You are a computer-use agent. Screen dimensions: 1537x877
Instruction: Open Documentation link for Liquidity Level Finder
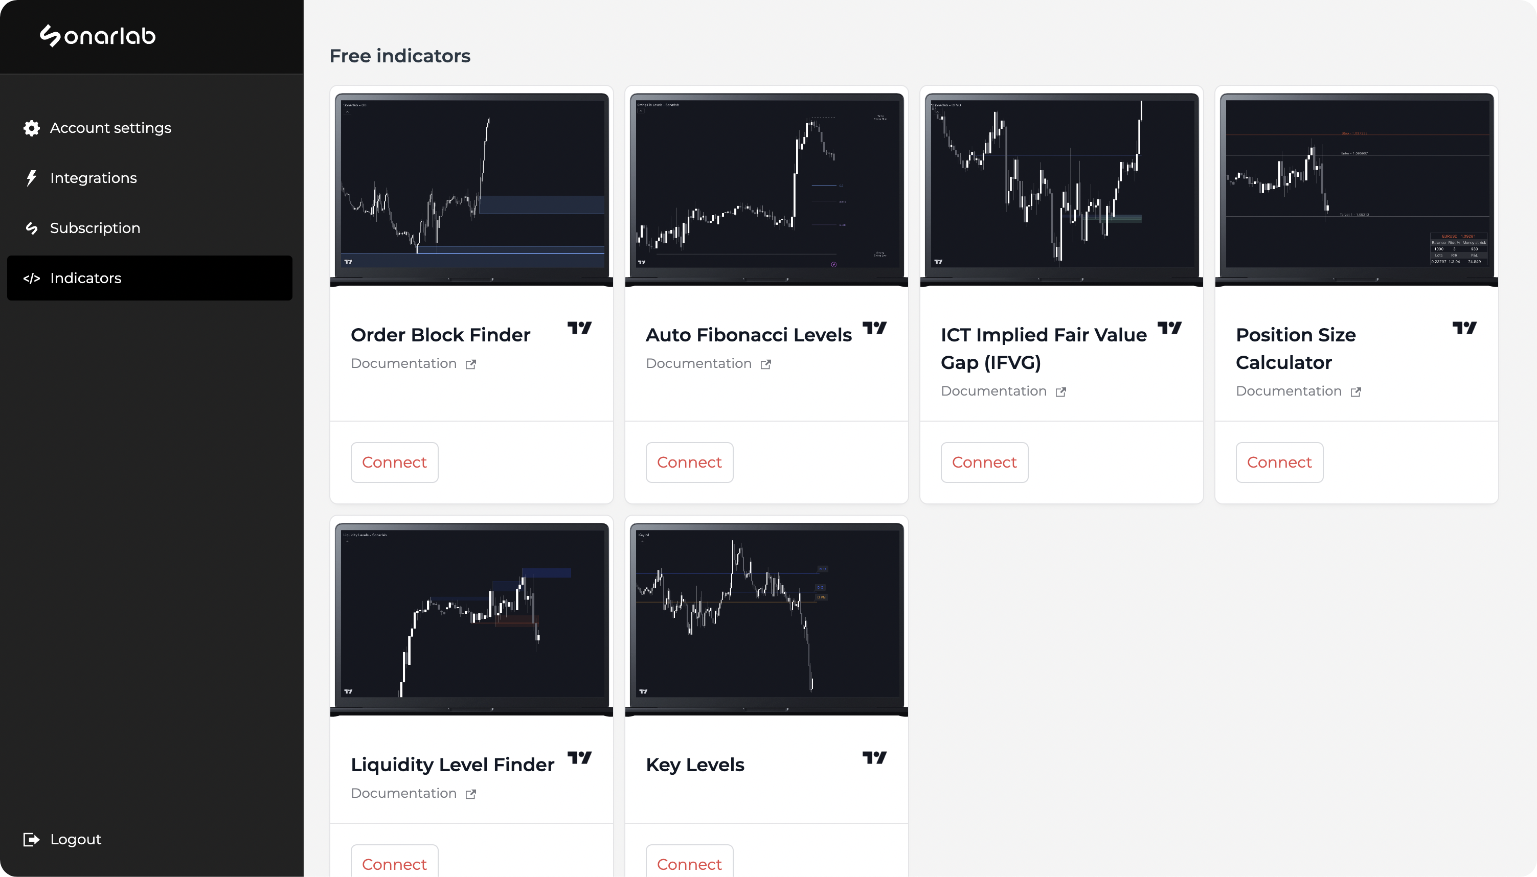[x=404, y=793]
